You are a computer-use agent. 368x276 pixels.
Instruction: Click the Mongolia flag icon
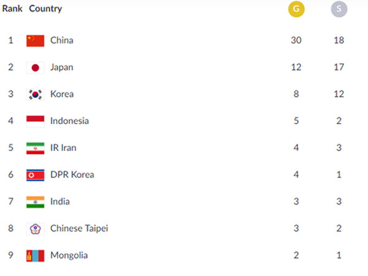click(x=35, y=256)
